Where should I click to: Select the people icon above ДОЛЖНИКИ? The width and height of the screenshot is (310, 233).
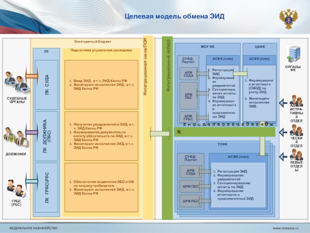click(x=16, y=137)
